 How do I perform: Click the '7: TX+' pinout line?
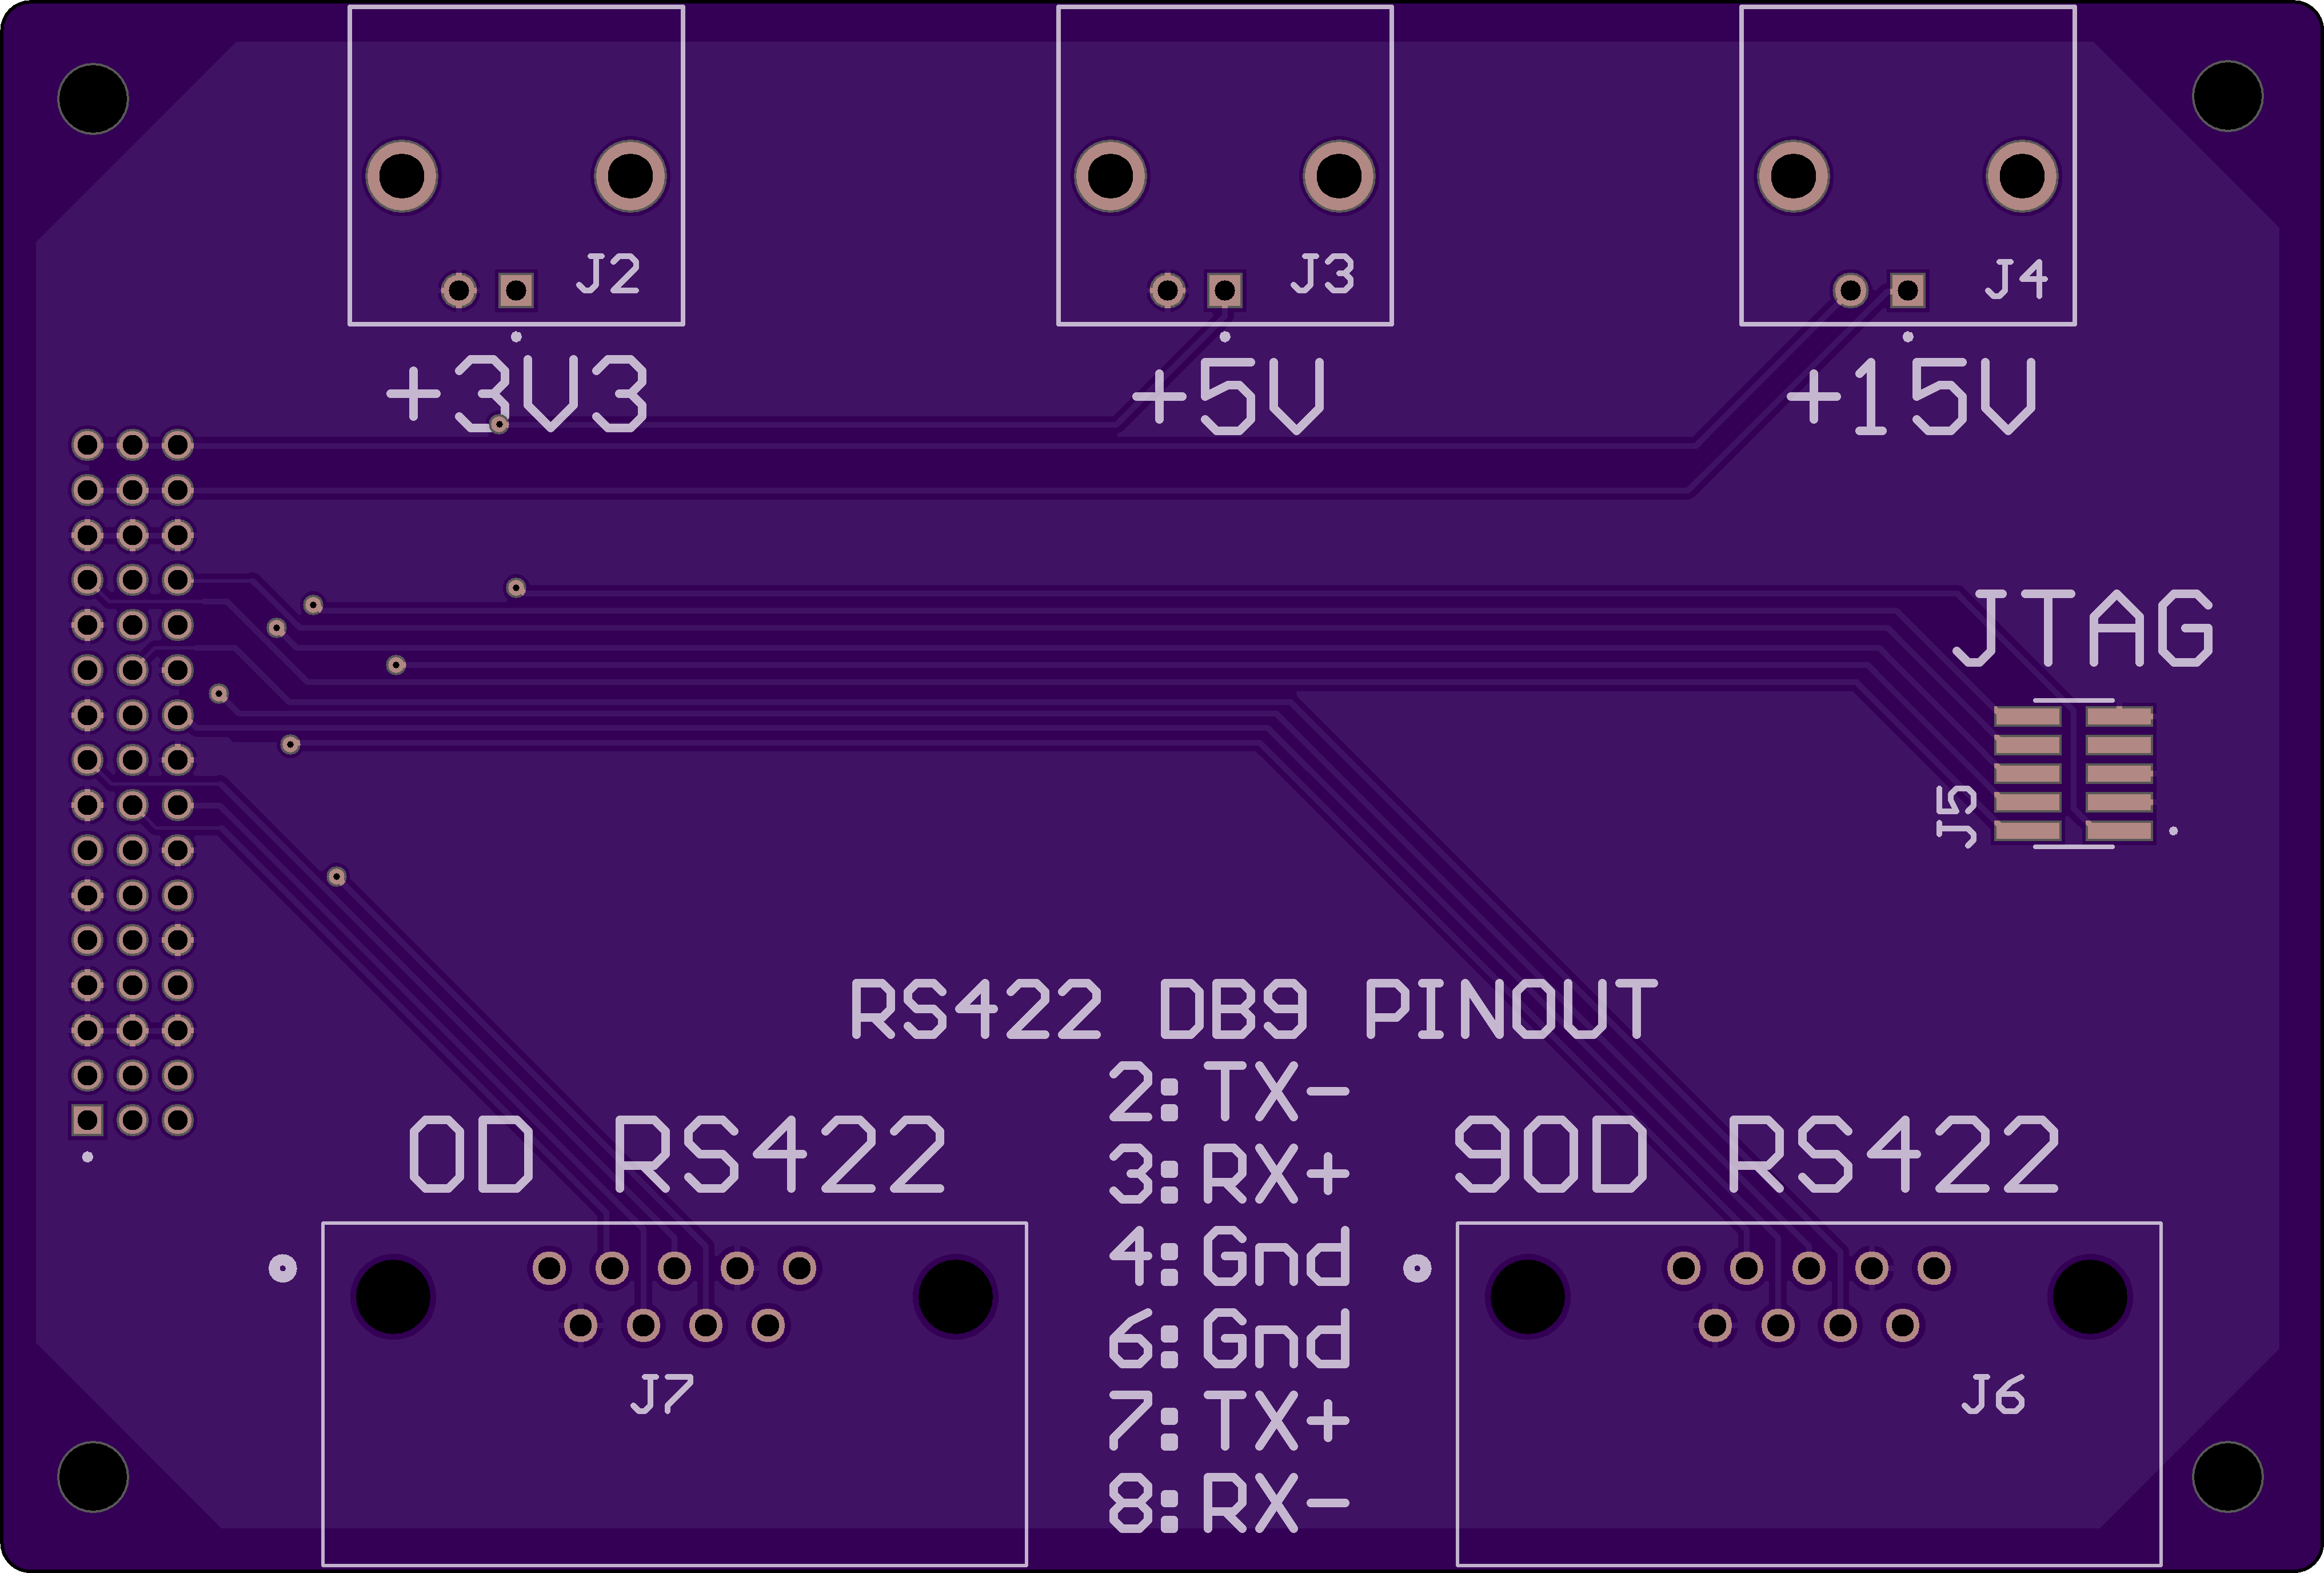[1229, 1420]
